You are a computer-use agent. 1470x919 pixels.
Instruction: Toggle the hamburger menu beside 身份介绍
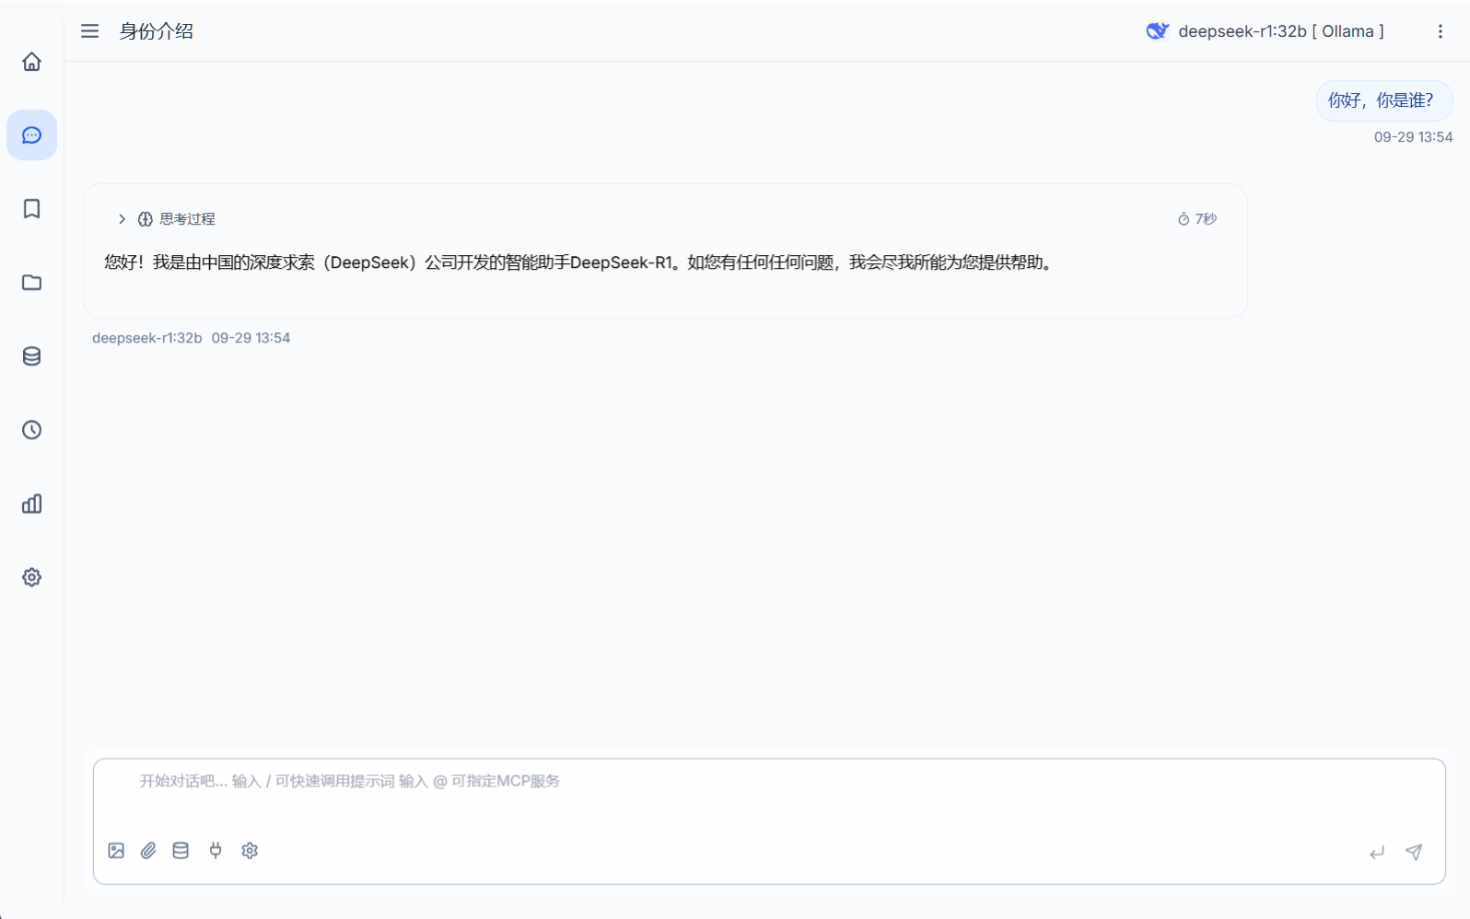pyautogui.click(x=89, y=31)
